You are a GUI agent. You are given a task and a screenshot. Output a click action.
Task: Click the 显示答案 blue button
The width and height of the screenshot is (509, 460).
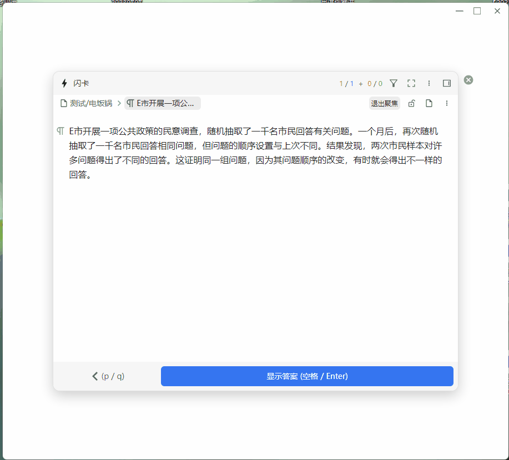click(307, 376)
